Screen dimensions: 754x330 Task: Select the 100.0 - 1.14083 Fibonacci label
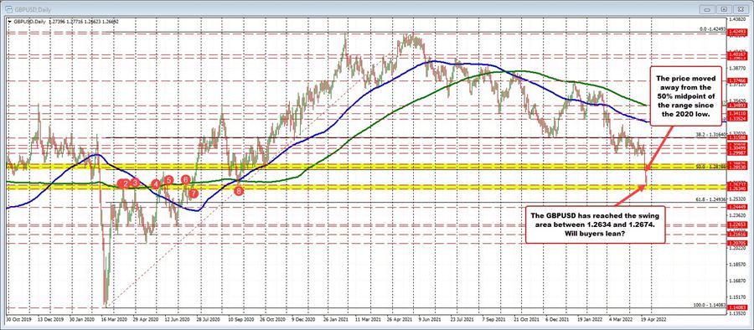tap(710, 305)
